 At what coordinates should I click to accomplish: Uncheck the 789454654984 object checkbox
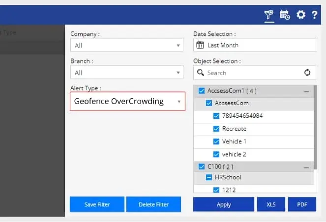[216, 116]
